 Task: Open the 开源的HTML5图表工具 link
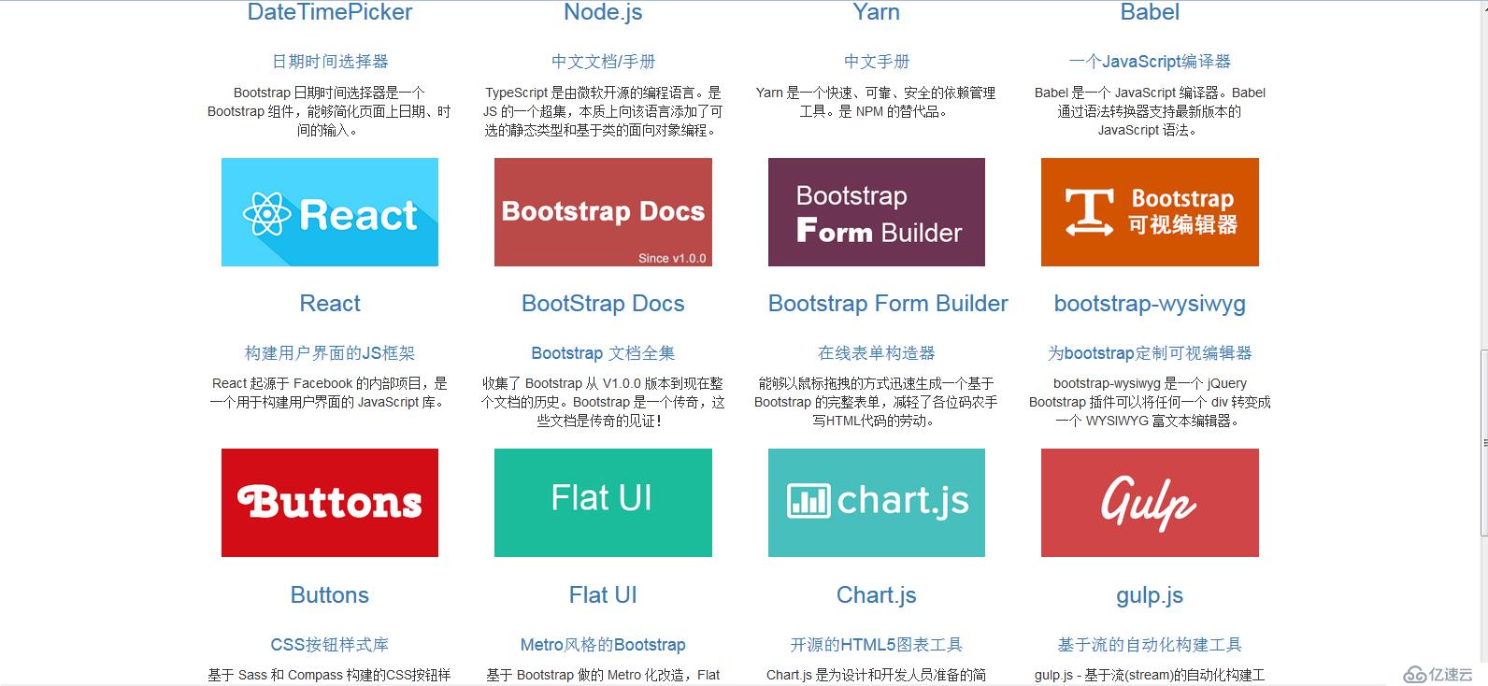click(877, 645)
